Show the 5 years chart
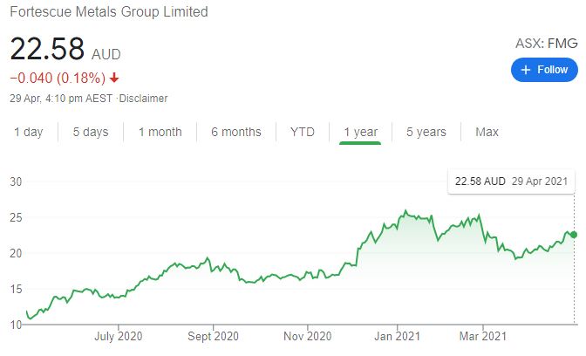This screenshot has width=586, height=356. (426, 132)
